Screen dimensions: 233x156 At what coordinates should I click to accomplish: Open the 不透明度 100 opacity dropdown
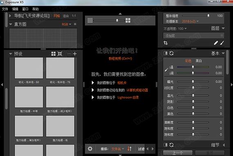182,29
